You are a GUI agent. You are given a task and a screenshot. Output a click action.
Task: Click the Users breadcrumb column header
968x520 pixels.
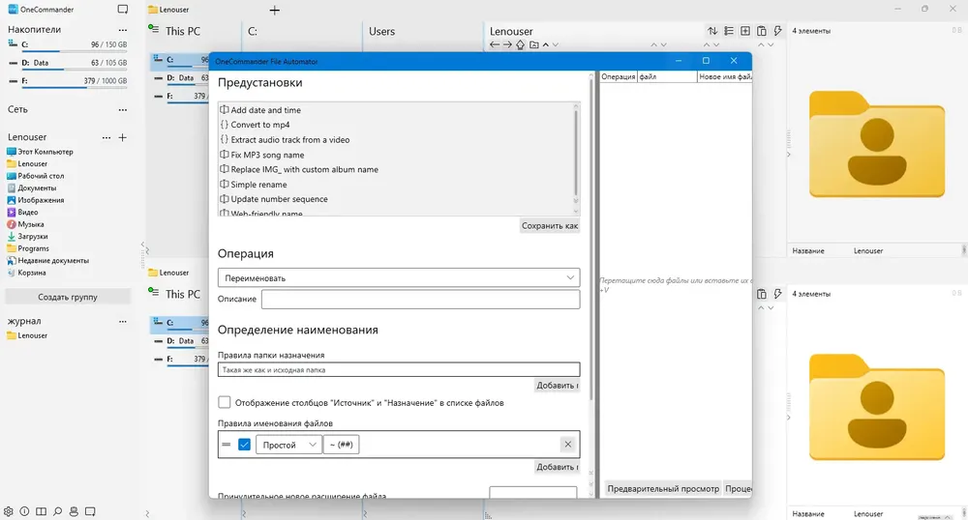click(x=381, y=32)
